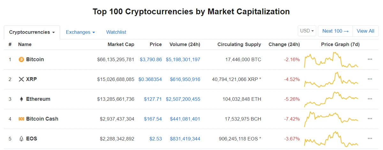Click the Bitcoin Cash logo icon

pos(21,119)
